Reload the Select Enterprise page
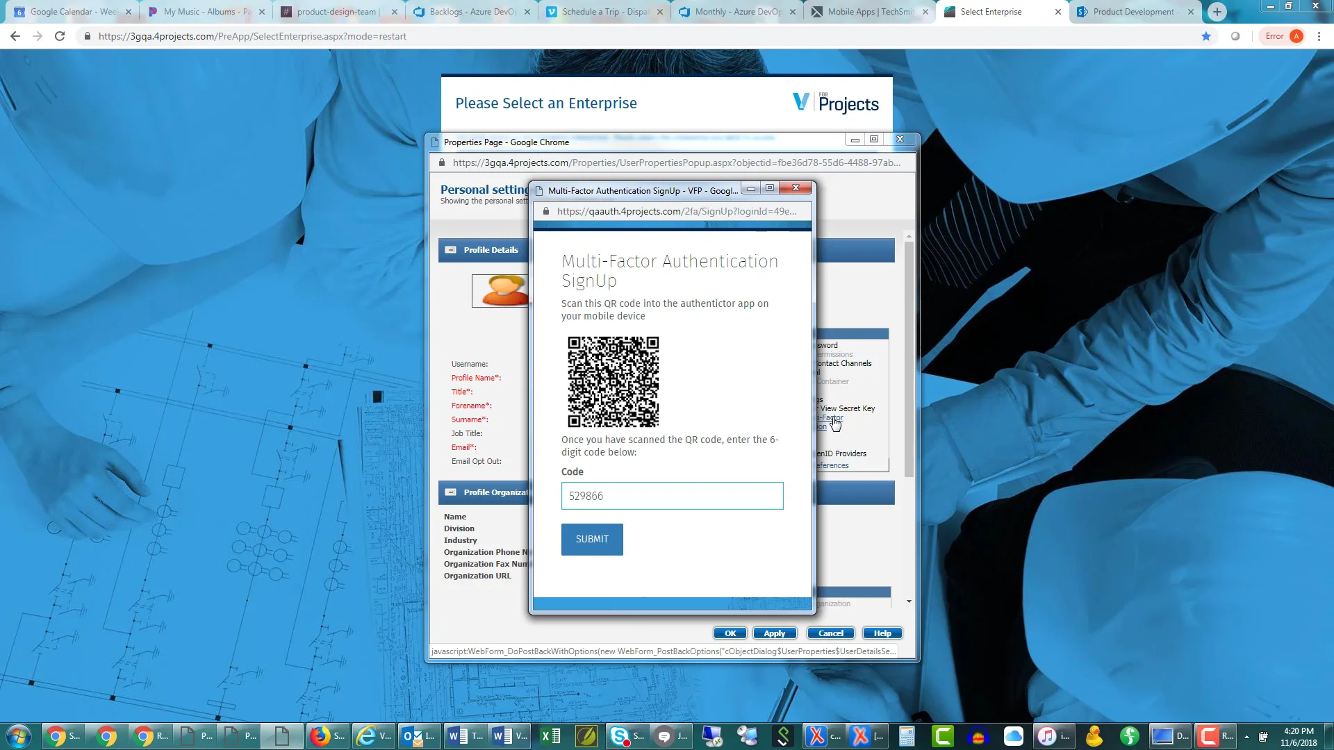1334x750 pixels. (x=60, y=36)
